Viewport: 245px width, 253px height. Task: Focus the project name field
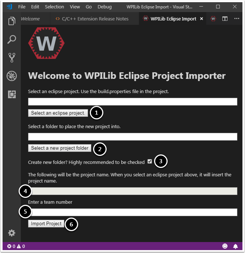(x=133, y=191)
